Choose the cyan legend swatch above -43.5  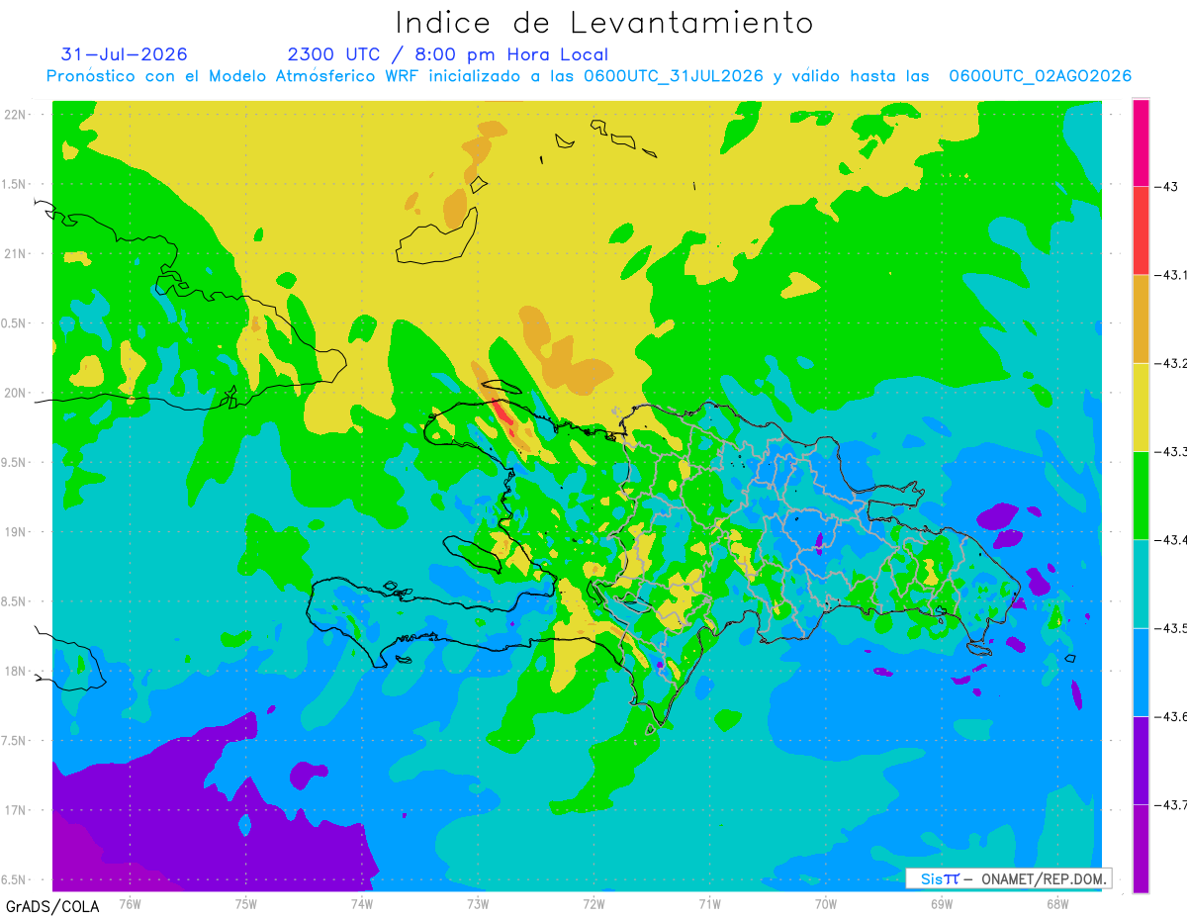point(1141,584)
